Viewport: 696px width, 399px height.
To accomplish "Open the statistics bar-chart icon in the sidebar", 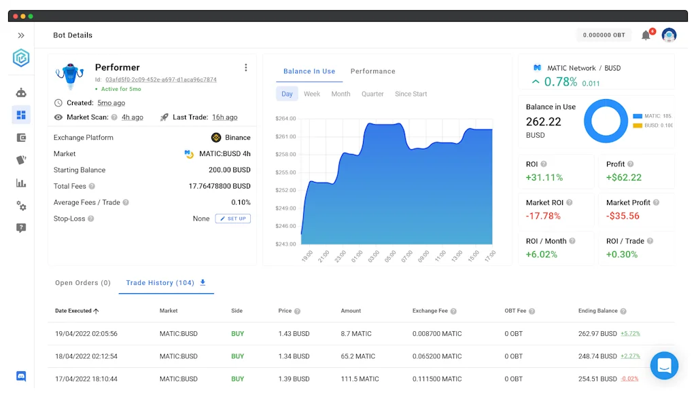I will click(21, 183).
